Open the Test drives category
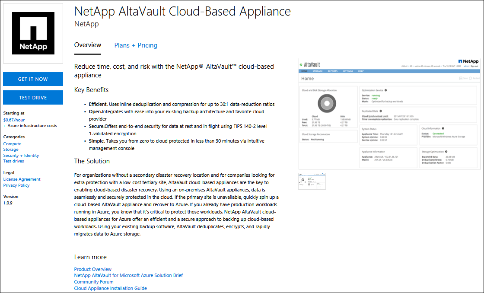 (13, 161)
